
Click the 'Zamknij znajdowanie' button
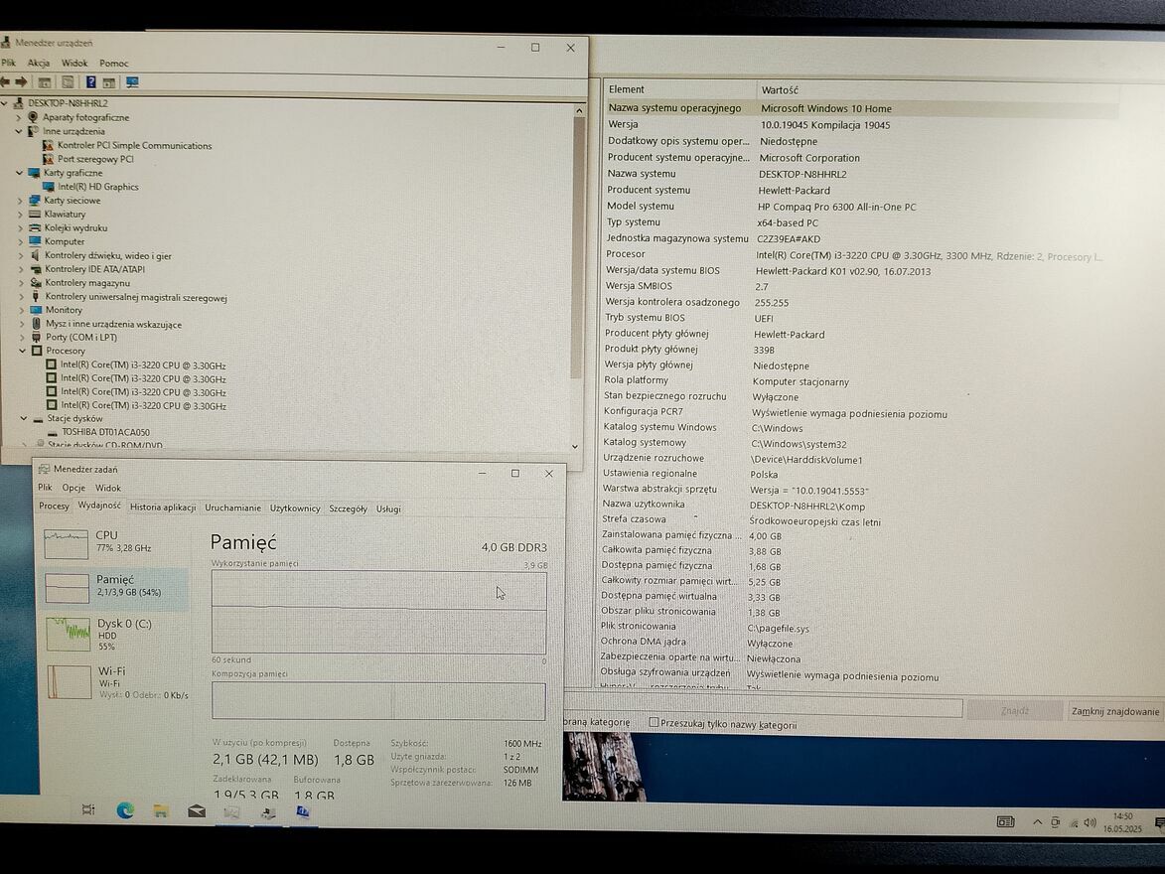tap(1114, 711)
